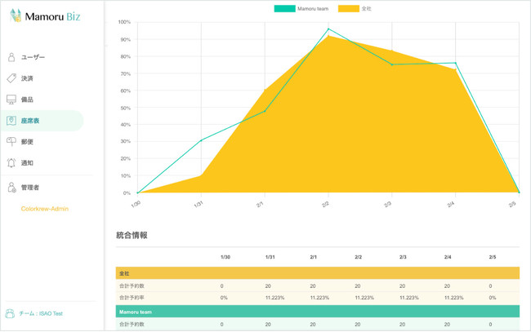Open the Colorkrew-Admin link
The image size is (531, 332).
tap(45, 209)
